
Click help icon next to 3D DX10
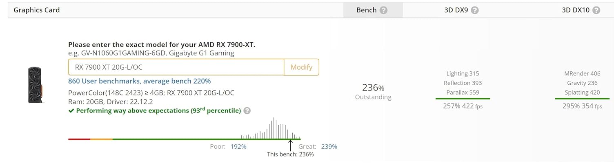pos(596,10)
